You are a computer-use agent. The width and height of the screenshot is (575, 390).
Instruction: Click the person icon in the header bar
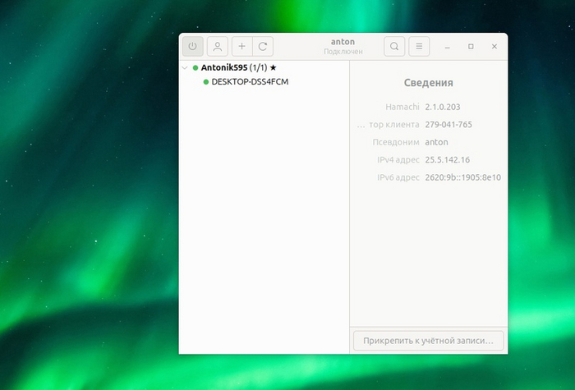(217, 47)
